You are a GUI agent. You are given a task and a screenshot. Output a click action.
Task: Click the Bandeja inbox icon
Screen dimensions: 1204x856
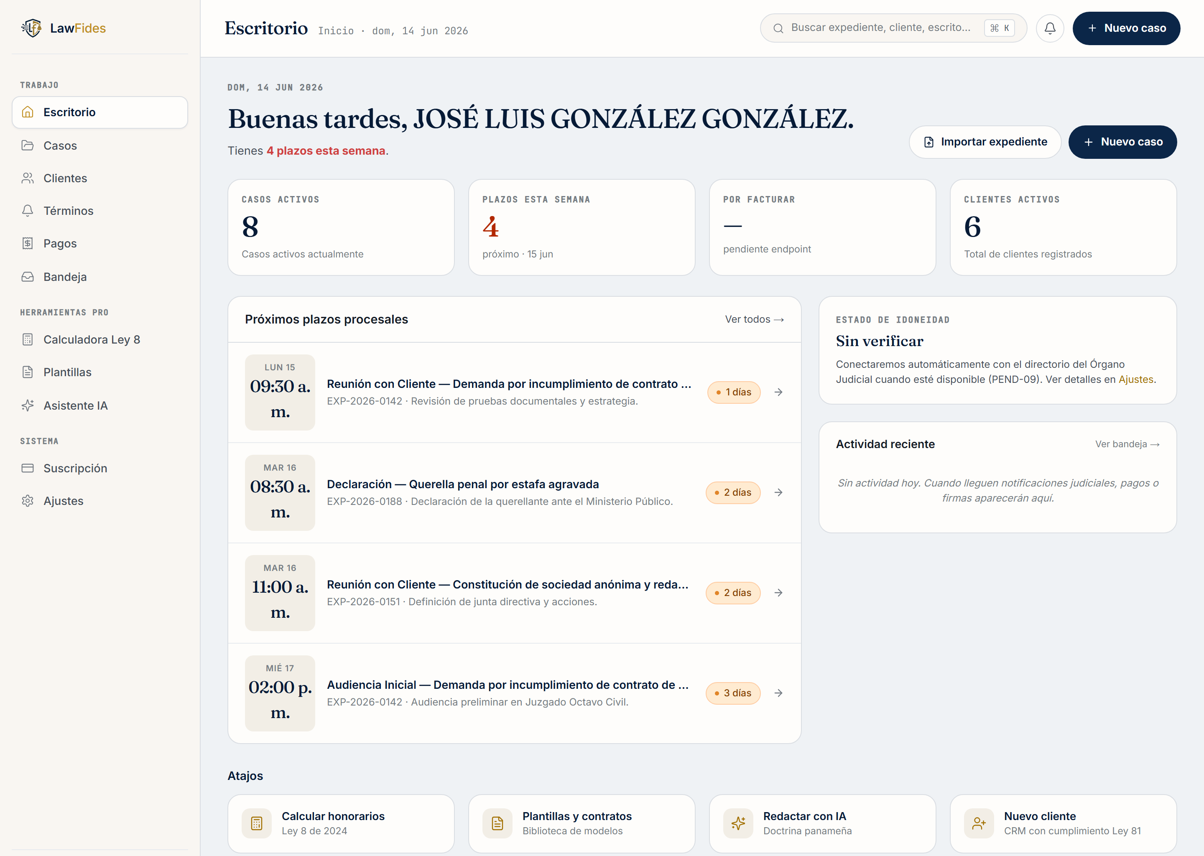28,277
